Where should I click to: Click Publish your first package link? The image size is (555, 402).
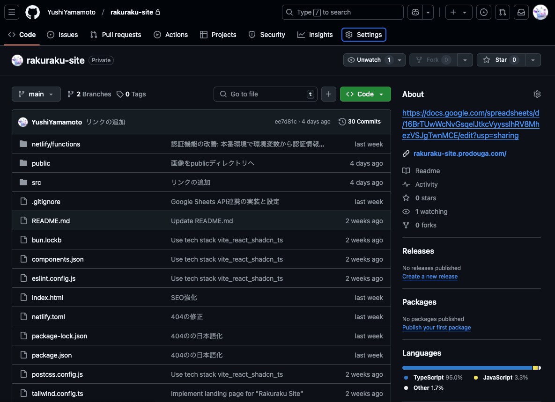point(437,328)
